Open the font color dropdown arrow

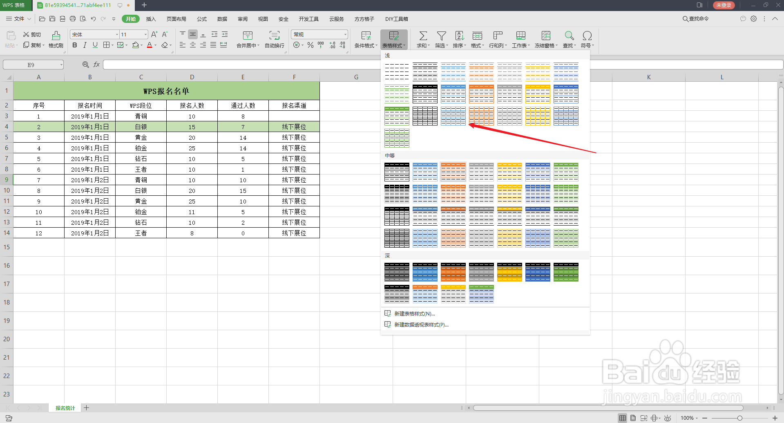[156, 45]
